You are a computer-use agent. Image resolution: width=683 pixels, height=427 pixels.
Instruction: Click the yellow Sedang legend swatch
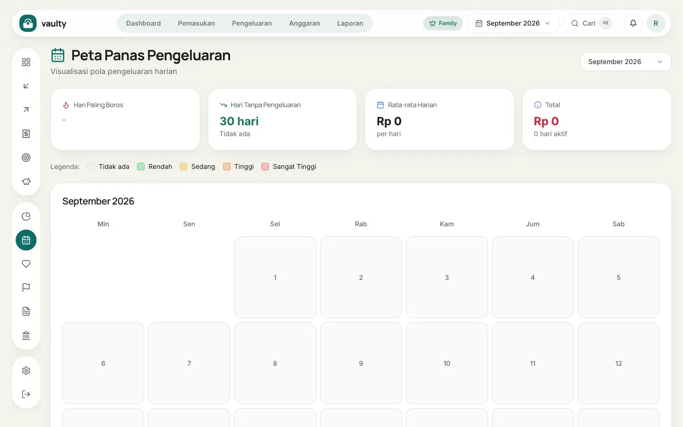184,167
